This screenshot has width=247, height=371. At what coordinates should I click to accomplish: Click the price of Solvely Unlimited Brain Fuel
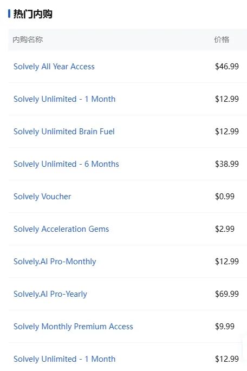(x=226, y=131)
